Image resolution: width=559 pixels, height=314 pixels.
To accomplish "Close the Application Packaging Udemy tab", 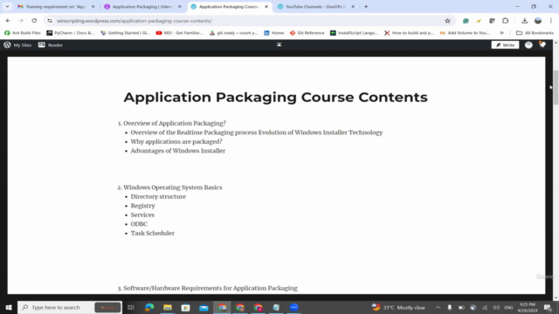I will (180, 6).
